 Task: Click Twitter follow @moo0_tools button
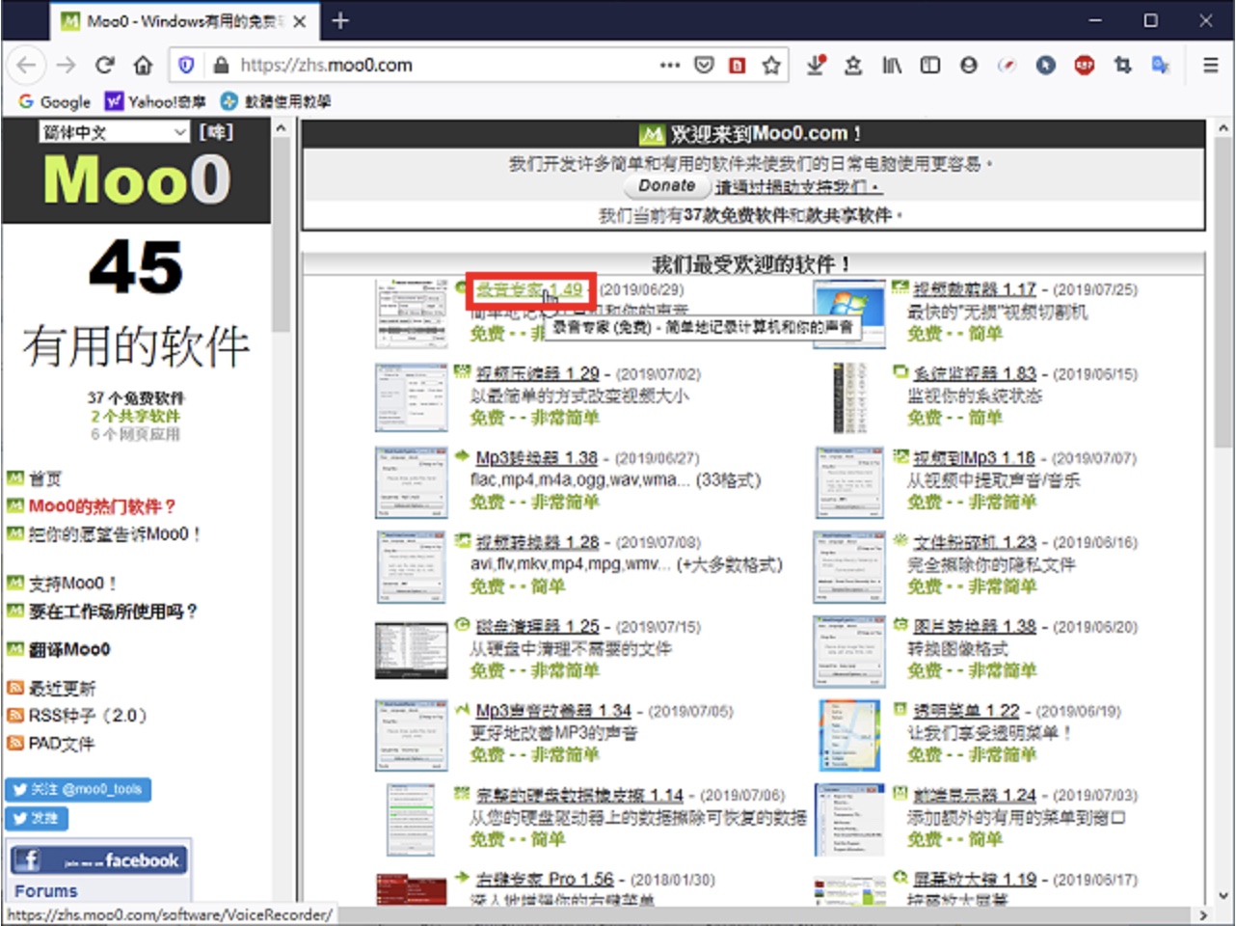[78, 789]
